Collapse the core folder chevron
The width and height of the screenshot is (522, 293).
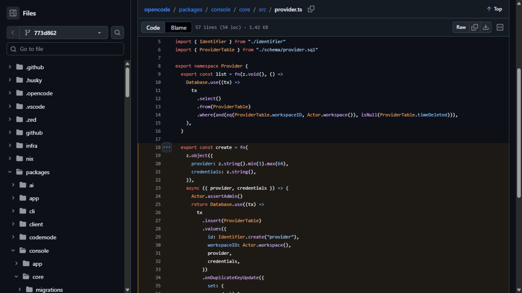(x=17, y=277)
